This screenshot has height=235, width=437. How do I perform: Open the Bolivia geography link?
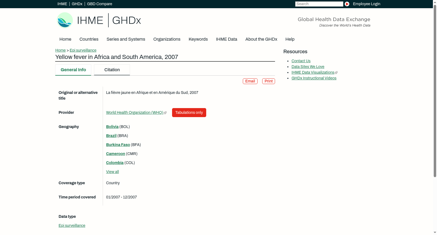tap(112, 127)
